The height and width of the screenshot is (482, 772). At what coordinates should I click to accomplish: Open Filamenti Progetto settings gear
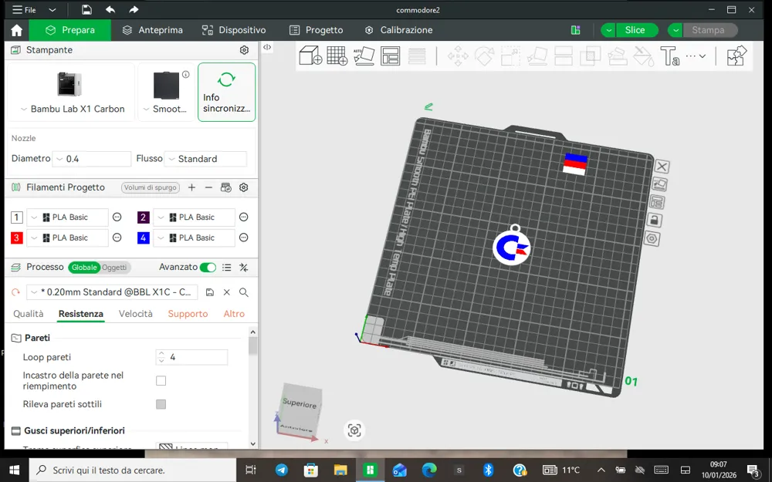[243, 187]
